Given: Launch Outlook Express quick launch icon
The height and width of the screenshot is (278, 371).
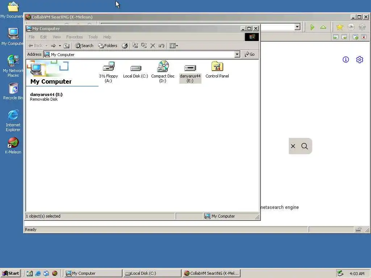Looking at the screenshot, I should (x=46, y=273).
